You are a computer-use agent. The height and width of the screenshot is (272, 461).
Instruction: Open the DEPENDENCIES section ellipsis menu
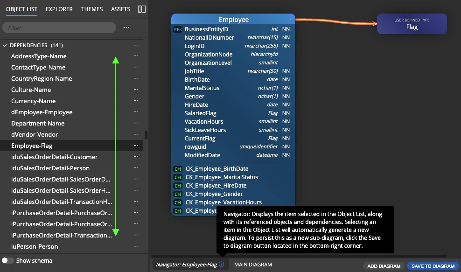(x=135, y=45)
